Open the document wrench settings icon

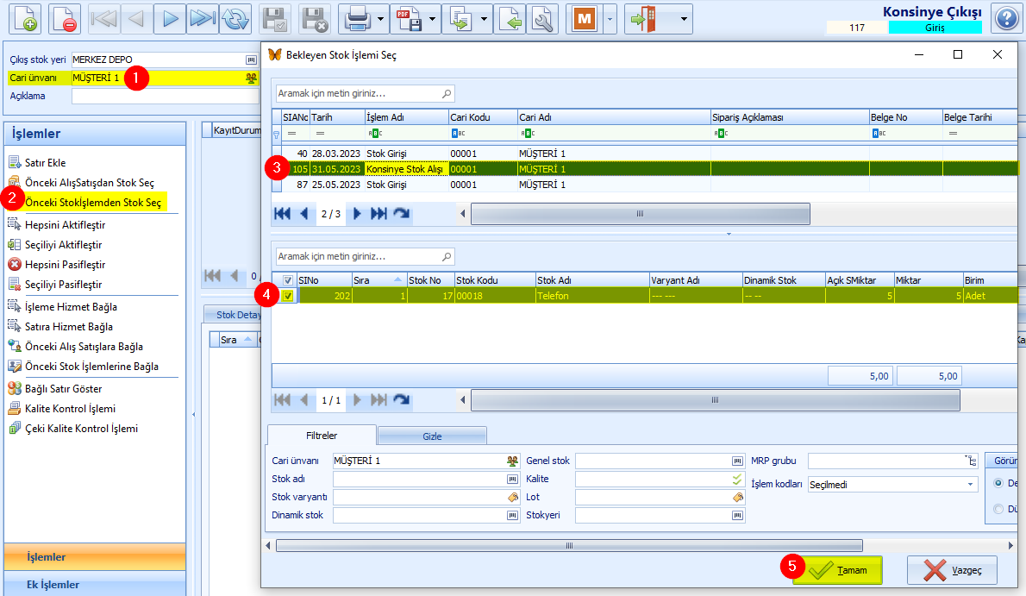542,18
